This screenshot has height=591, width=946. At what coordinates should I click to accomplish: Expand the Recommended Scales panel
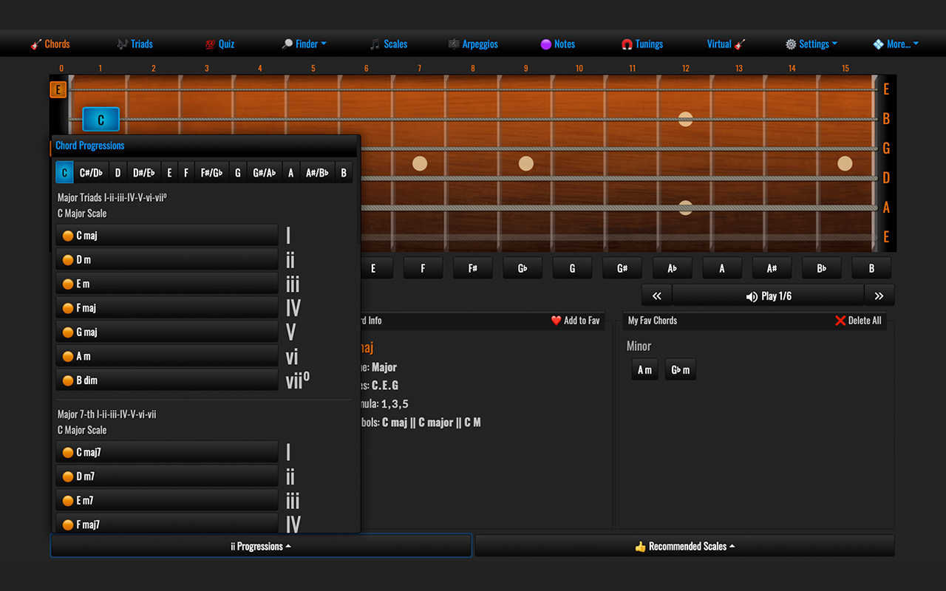click(x=684, y=546)
